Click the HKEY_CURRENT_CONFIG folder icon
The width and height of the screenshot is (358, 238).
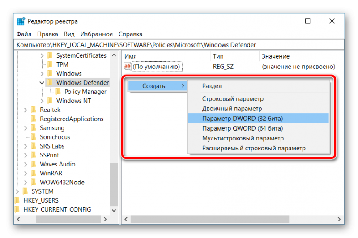[x=17, y=209]
